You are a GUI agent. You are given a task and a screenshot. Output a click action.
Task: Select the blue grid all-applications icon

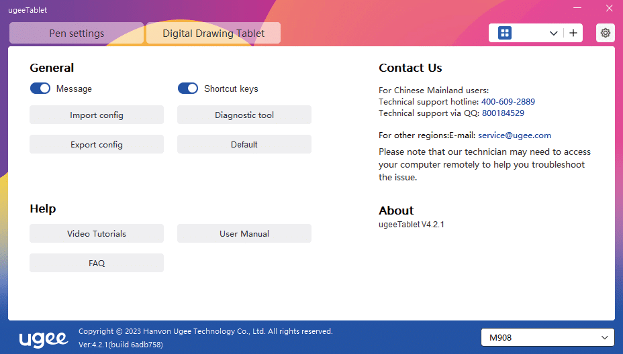coord(505,33)
